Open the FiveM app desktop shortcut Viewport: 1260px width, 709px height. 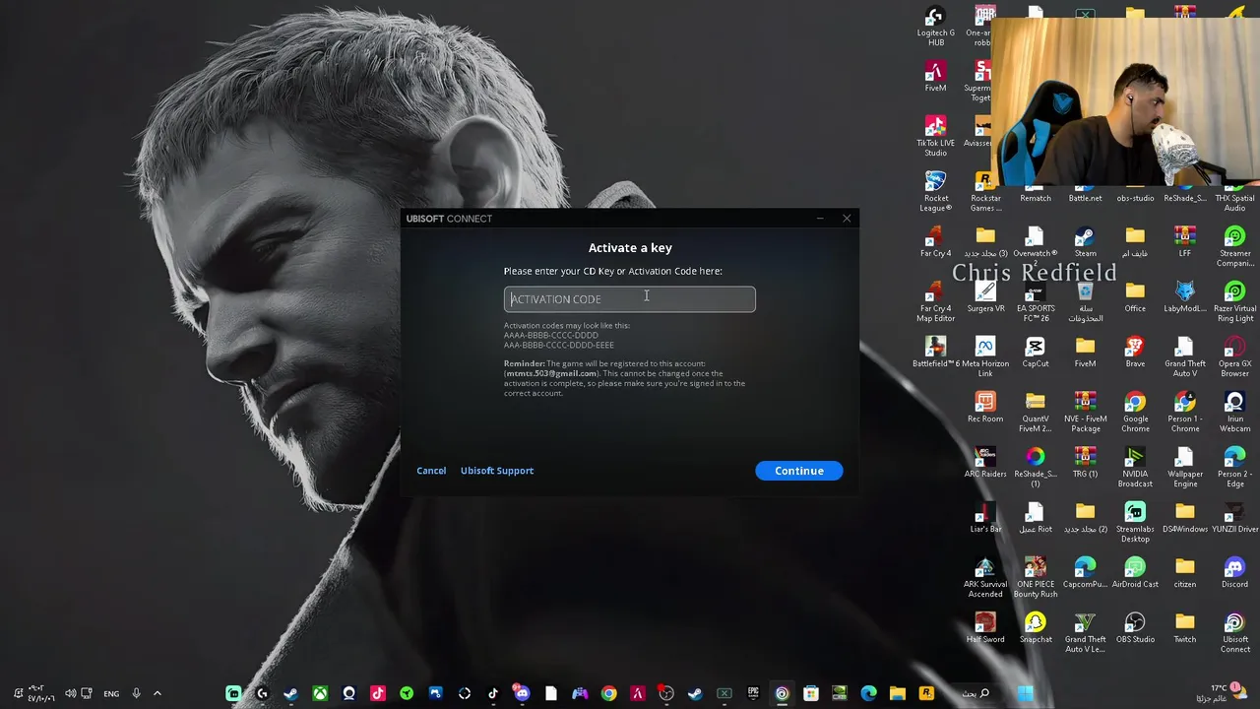click(935, 77)
